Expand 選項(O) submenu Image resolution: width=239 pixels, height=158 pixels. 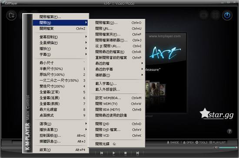61,124
